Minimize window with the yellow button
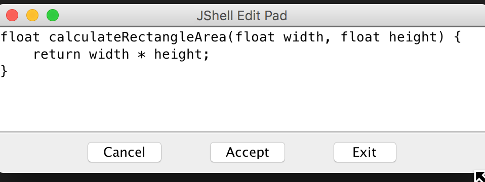The image size is (485, 182). pyautogui.click(x=32, y=15)
